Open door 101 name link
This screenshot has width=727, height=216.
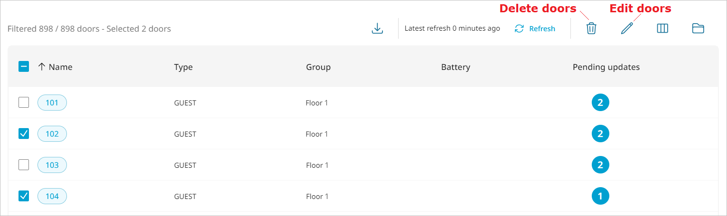point(52,103)
